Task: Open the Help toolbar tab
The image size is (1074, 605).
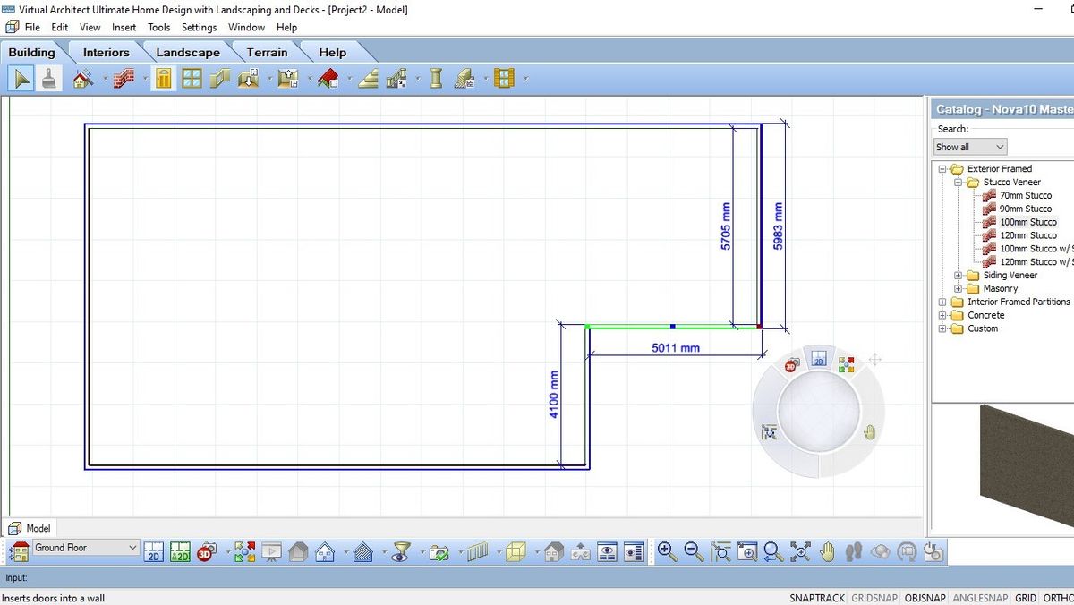Action: point(332,52)
